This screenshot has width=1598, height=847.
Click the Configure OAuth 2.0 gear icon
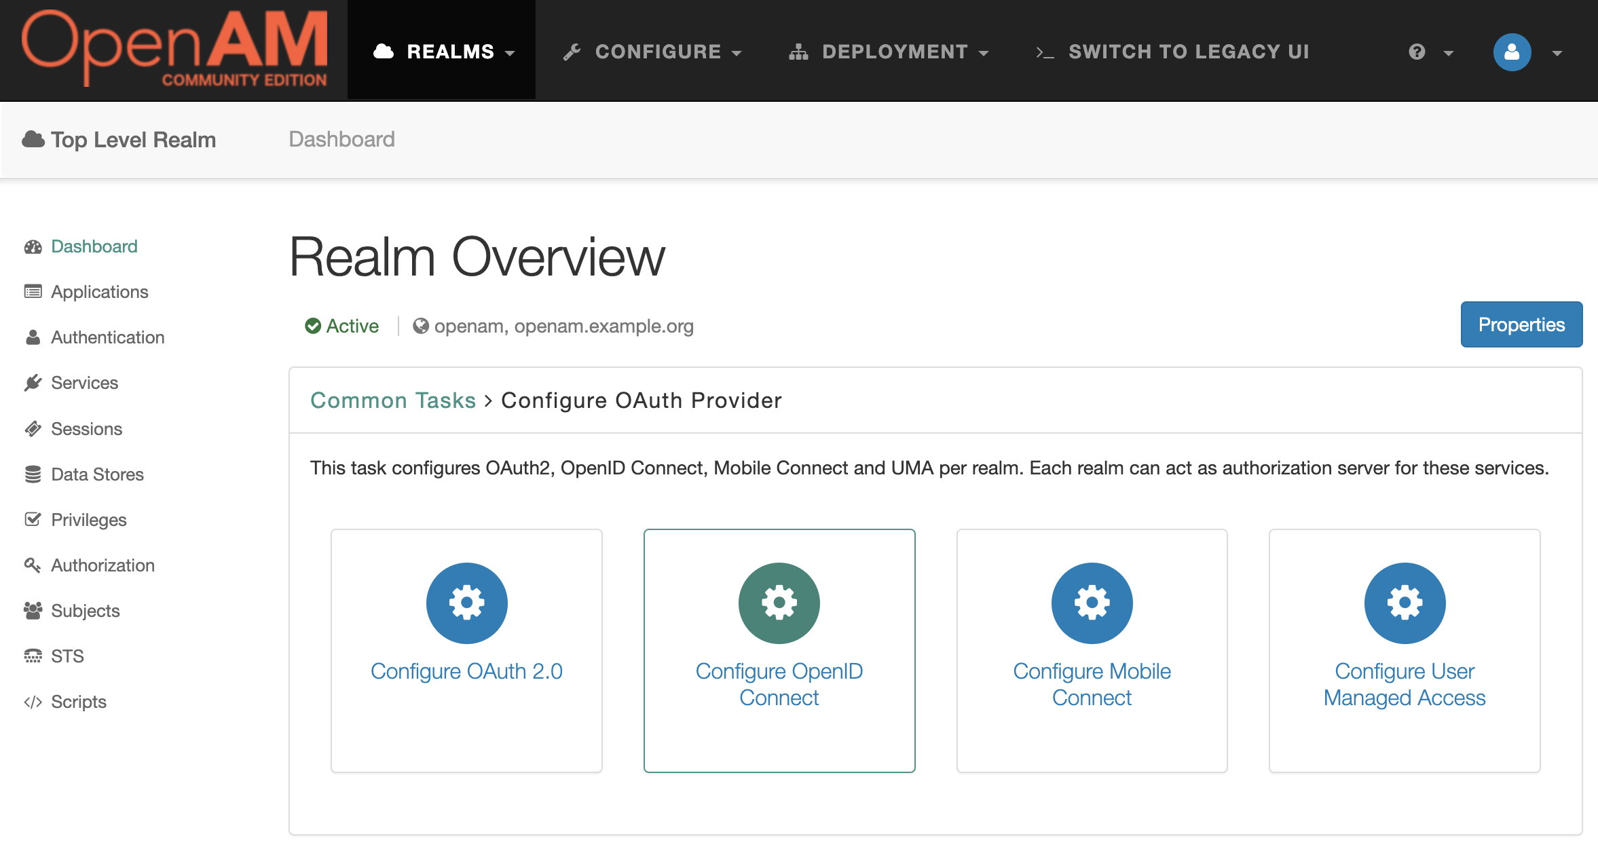point(466,603)
